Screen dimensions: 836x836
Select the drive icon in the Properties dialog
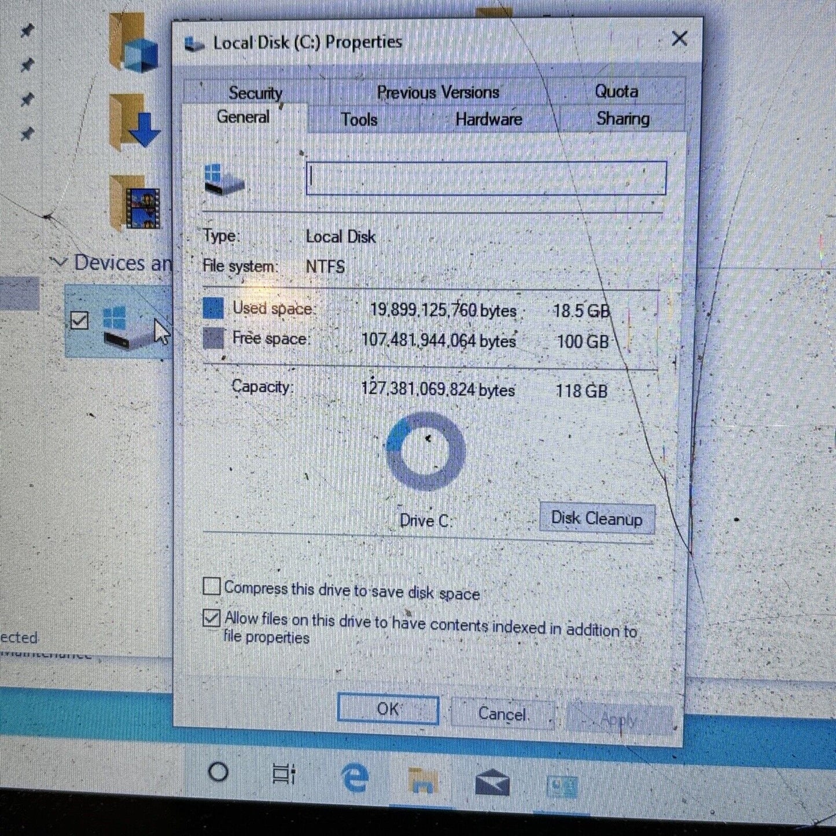(223, 179)
